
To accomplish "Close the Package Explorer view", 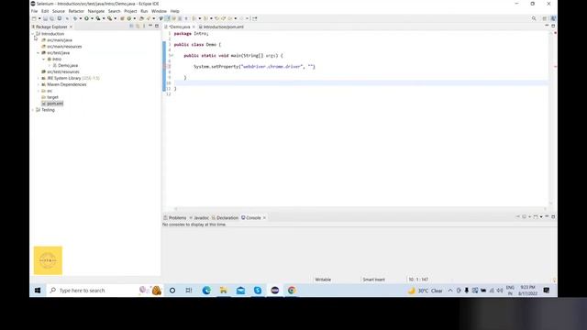I will (x=71, y=27).
